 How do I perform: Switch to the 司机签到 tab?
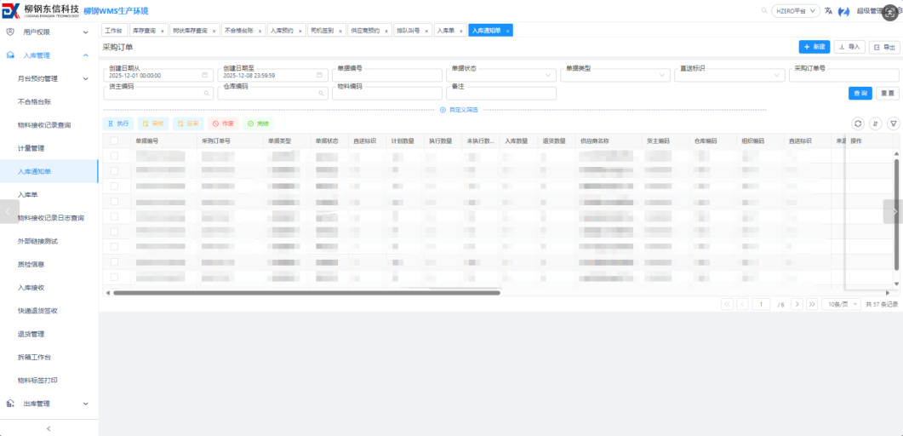(x=323, y=31)
